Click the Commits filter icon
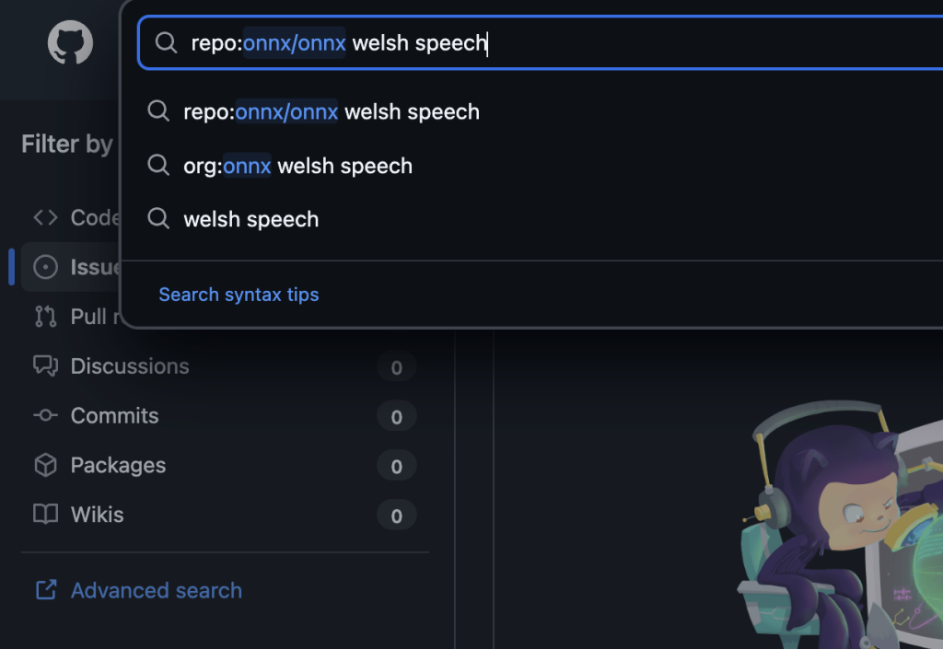Viewport: 943px width, 649px height. click(45, 416)
